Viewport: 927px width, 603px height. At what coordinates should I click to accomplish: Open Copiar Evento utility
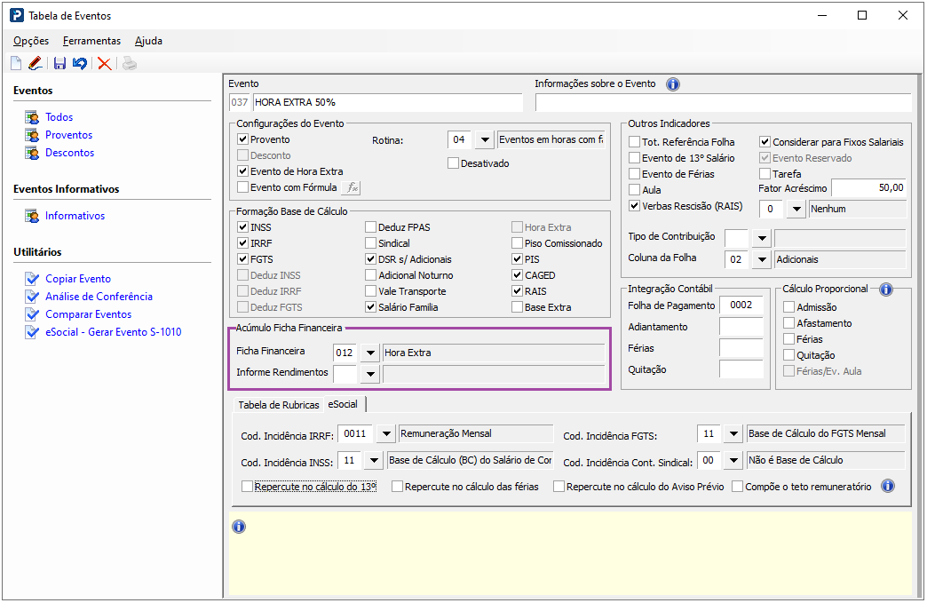pyautogui.click(x=78, y=279)
